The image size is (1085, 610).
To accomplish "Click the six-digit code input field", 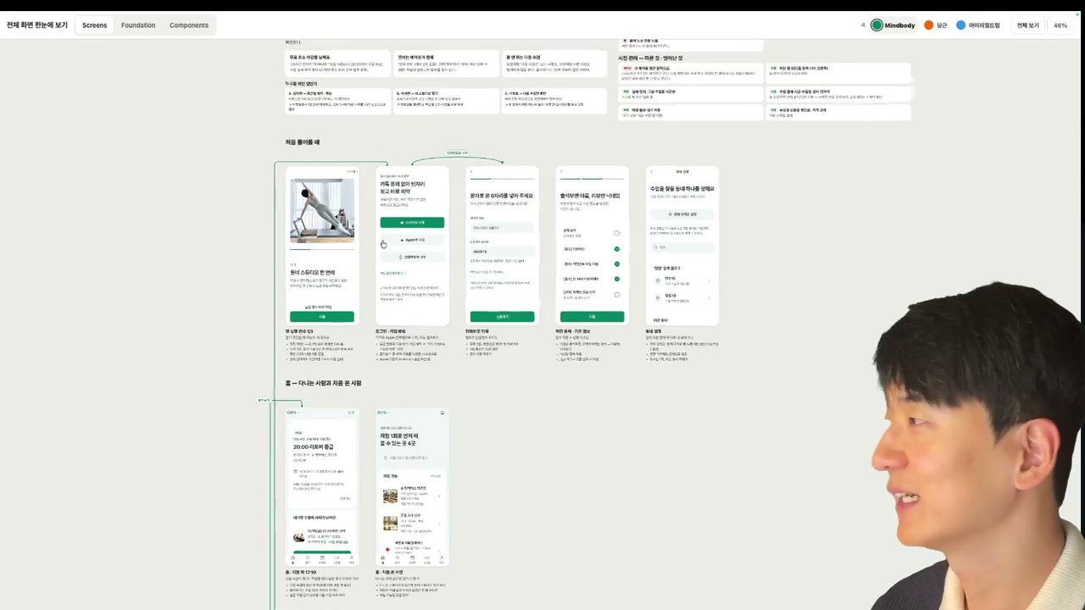I will tap(502, 252).
